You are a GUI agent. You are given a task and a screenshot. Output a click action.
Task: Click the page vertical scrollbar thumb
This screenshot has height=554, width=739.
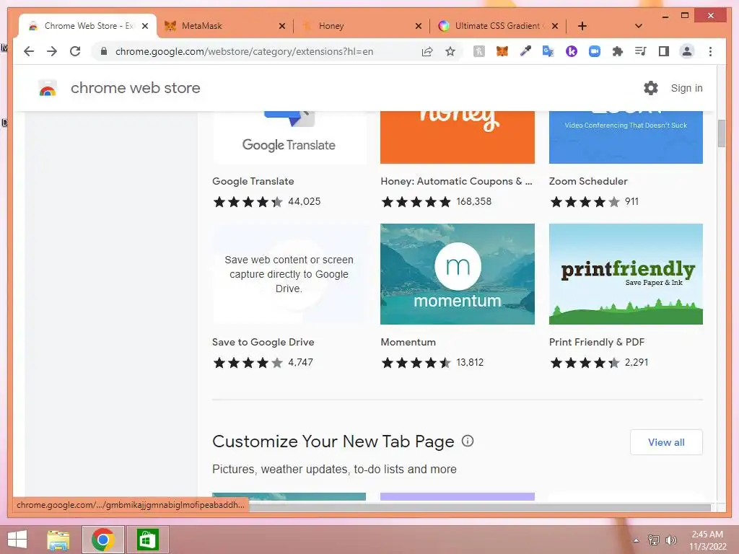(721, 133)
